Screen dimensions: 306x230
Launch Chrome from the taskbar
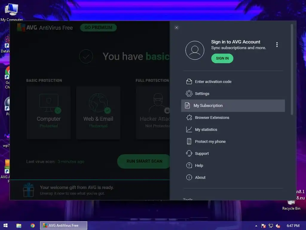(x=33, y=226)
